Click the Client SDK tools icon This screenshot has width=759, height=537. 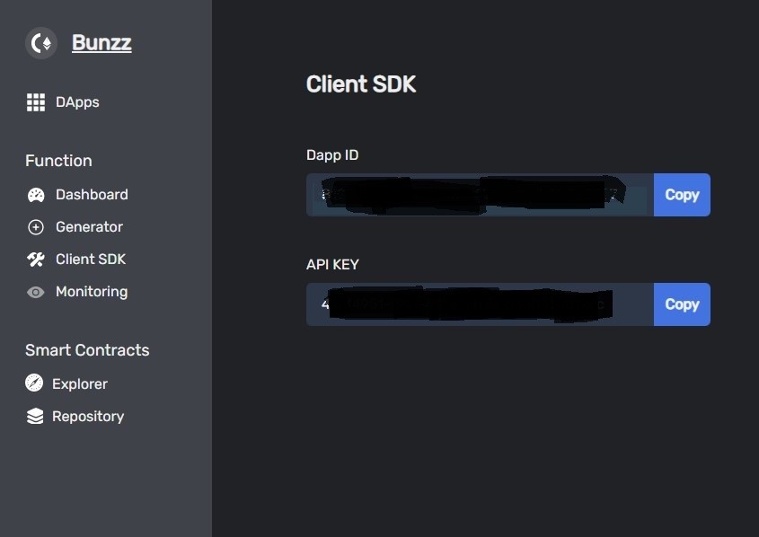[x=36, y=260]
